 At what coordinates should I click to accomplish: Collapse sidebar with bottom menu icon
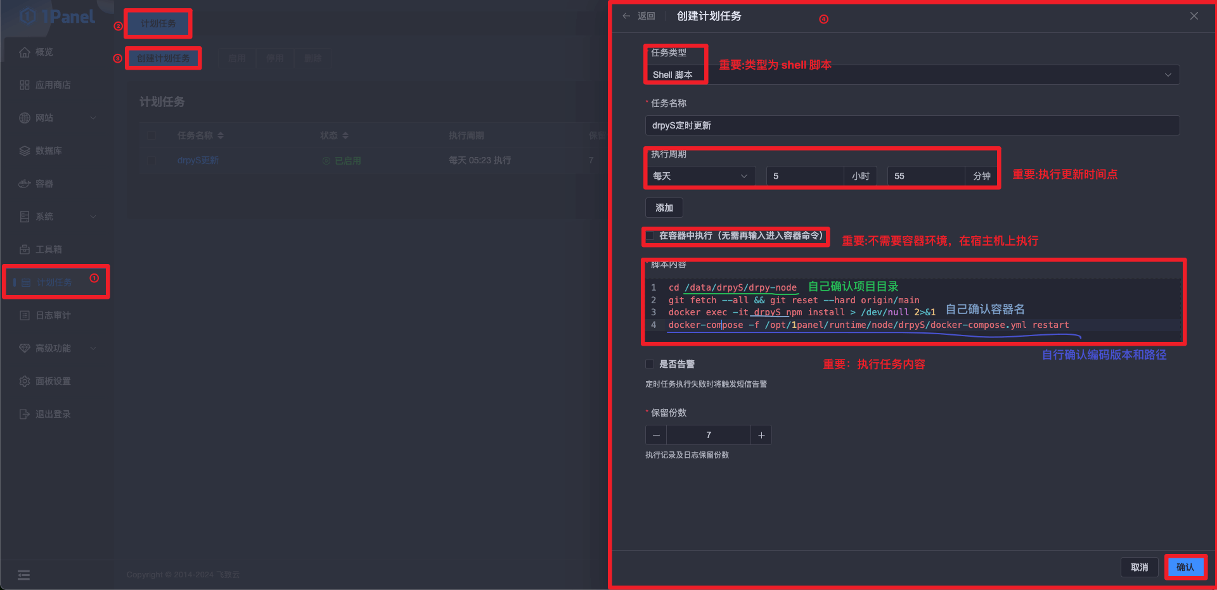click(23, 575)
